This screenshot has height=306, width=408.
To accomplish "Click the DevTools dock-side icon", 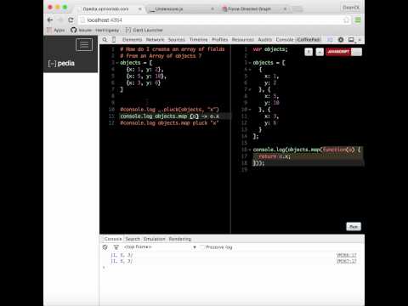I will pos(351,40).
